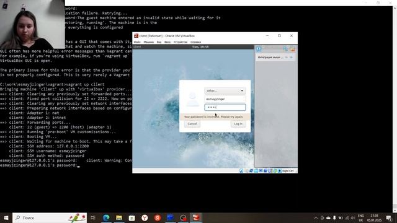Open the Other... user dropdown

click(225, 90)
